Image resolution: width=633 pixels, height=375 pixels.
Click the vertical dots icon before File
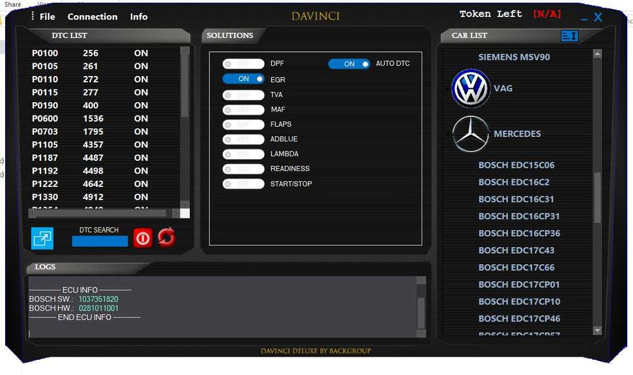point(33,16)
